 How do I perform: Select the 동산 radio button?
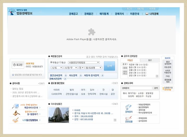click(60, 62)
